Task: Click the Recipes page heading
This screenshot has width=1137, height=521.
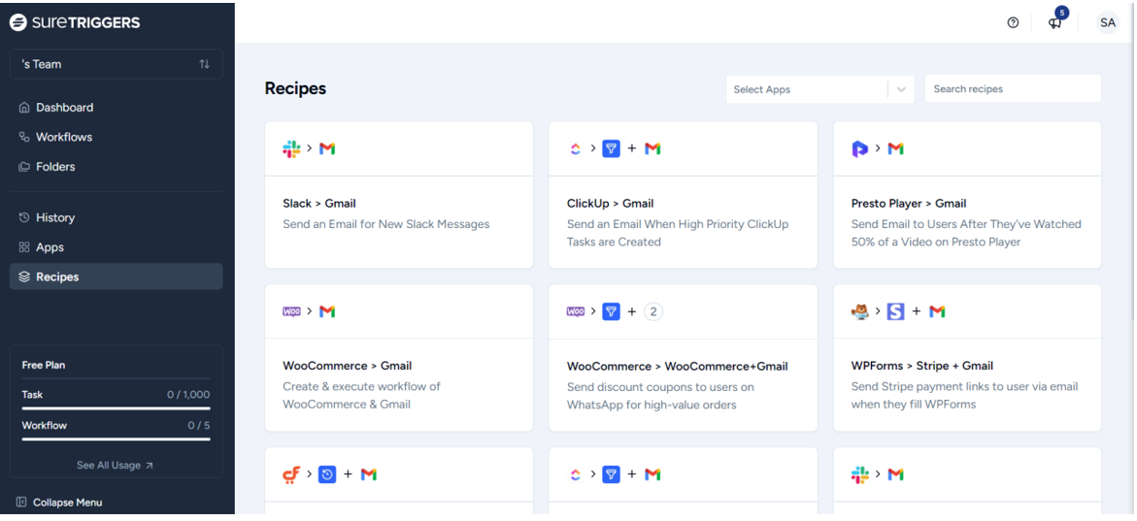Action: click(295, 88)
